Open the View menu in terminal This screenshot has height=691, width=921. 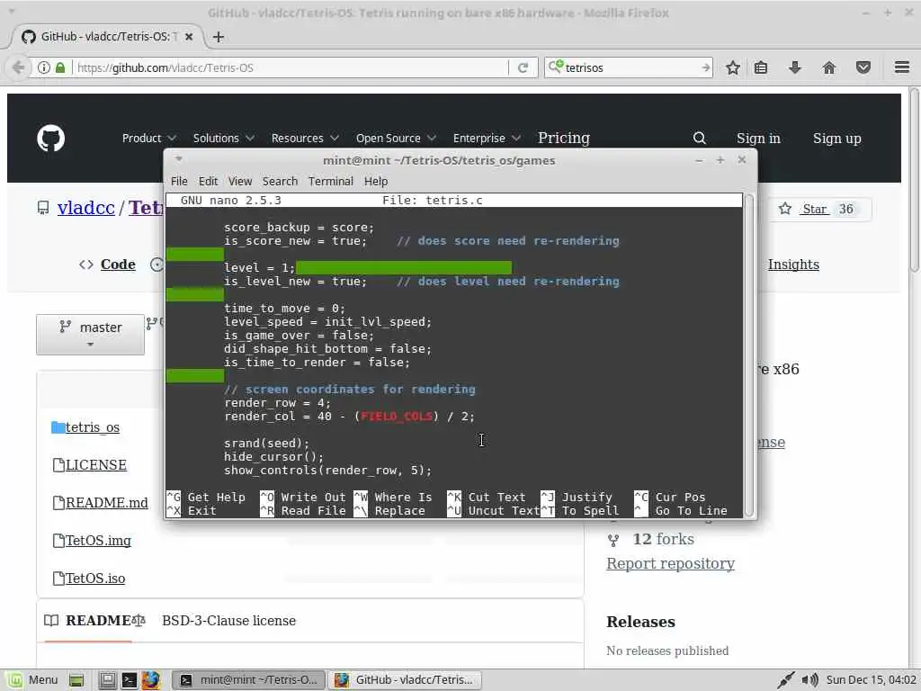(x=239, y=181)
